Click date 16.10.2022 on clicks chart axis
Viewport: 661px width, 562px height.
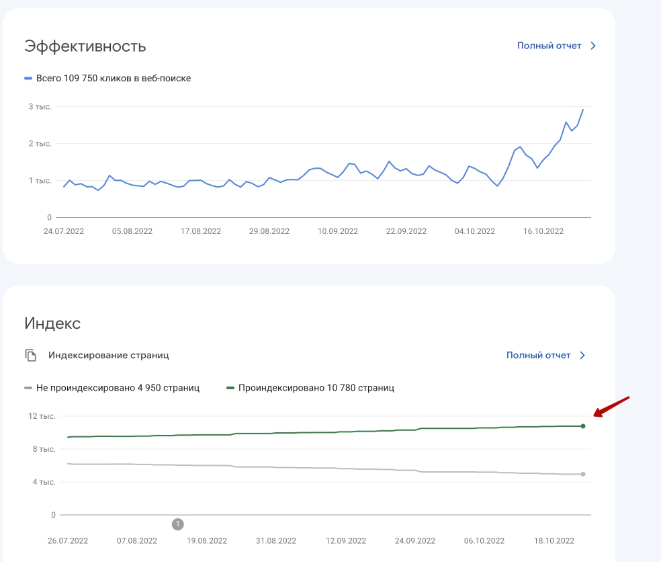pyautogui.click(x=543, y=231)
